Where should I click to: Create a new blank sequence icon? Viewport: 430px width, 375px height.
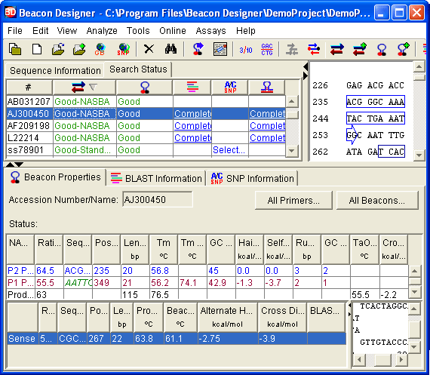pos(37,50)
